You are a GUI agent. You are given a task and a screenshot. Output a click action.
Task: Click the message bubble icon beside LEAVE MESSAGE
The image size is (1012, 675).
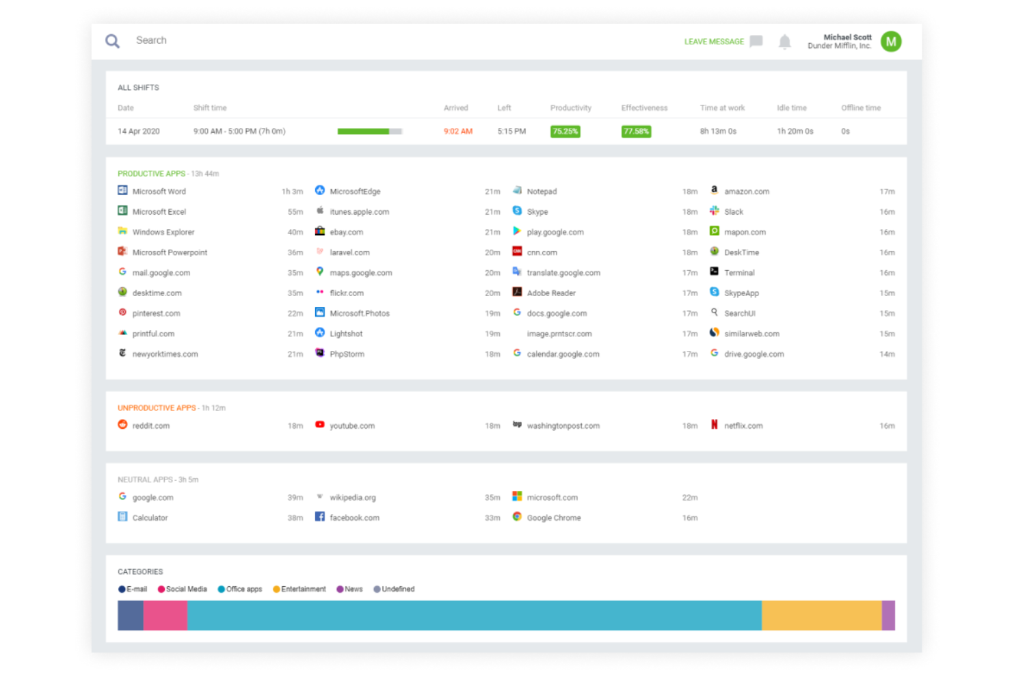pos(756,42)
